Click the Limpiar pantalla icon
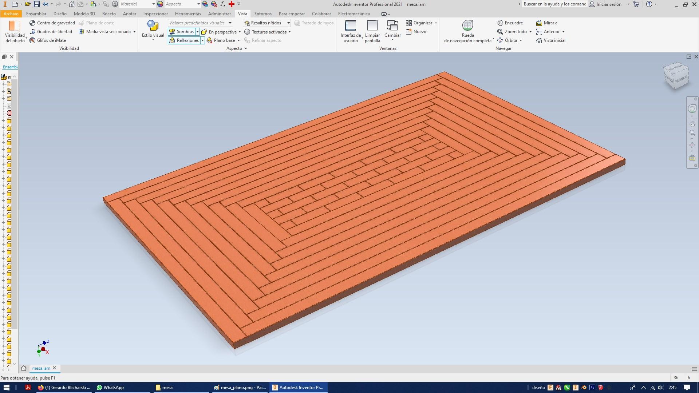Image resolution: width=699 pixels, height=393 pixels. 372,25
